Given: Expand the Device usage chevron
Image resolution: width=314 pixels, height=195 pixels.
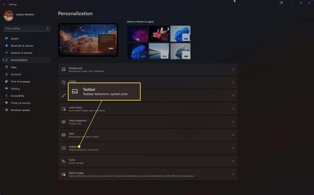Looking at the screenshot, I should (233, 174).
